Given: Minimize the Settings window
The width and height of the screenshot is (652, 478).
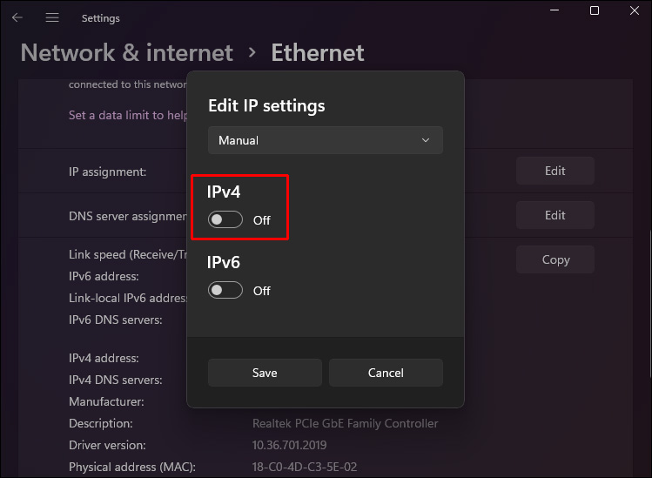Looking at the screenshot, I should 554,10.
